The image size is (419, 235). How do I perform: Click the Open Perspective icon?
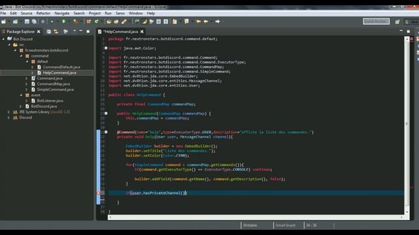click(397, 22)
